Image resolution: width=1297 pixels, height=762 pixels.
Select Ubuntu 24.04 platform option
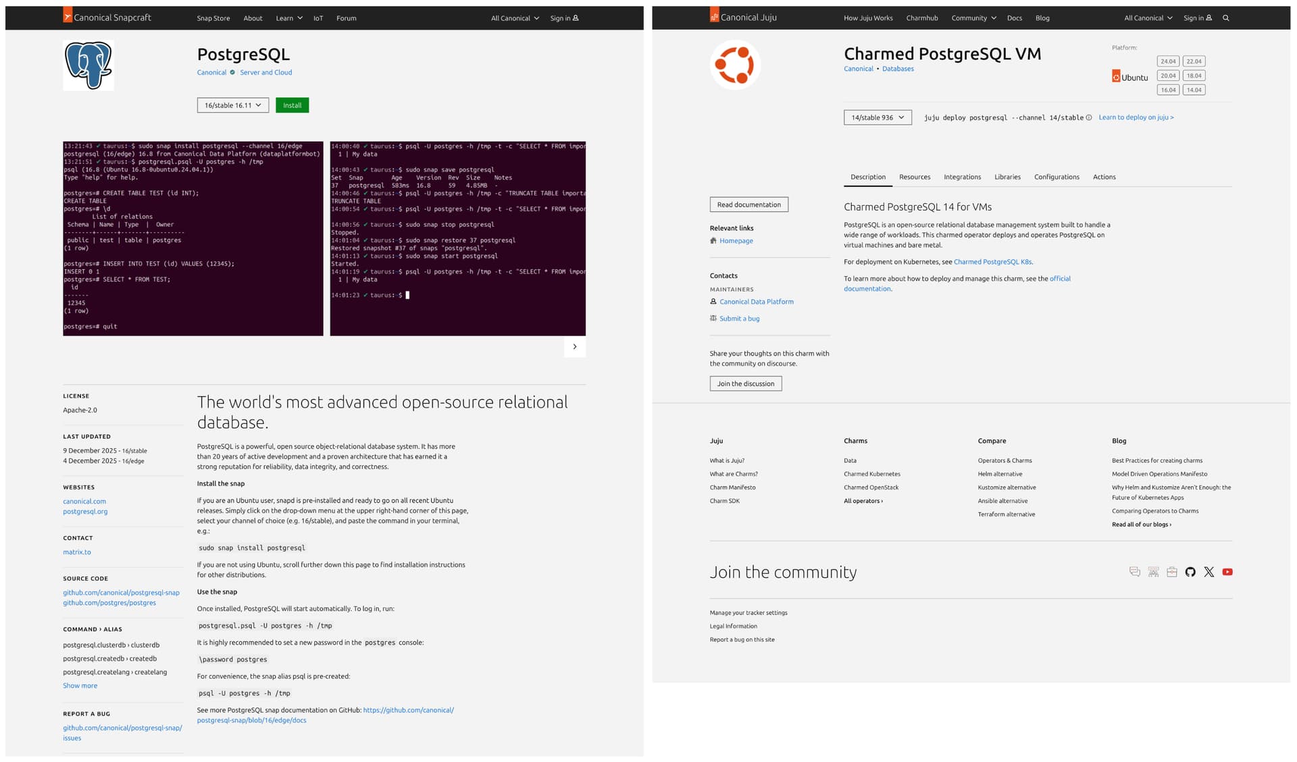[x=1168, y=61]
